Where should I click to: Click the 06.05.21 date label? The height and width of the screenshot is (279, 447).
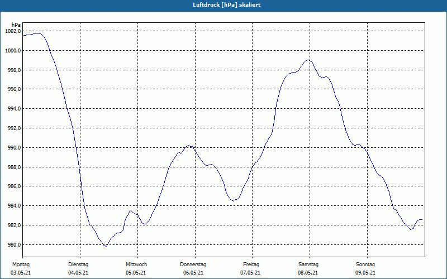point(193,273)
